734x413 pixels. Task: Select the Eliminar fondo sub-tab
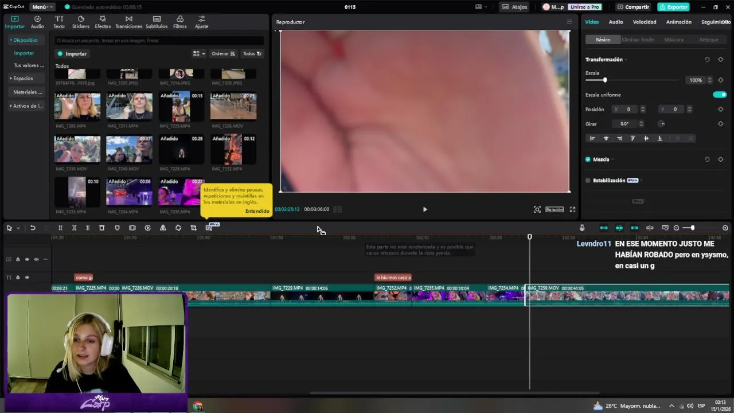[638, 40]
